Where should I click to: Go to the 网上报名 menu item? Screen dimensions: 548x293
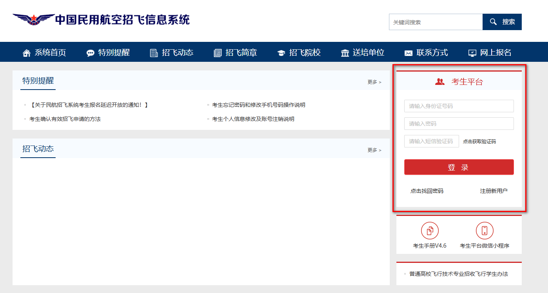[496, 52]
